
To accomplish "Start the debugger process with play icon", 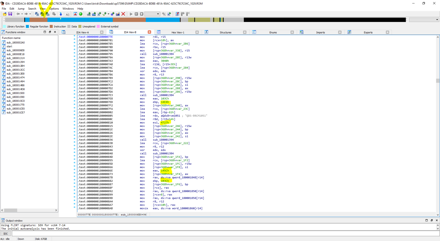I will coord(131,14).
